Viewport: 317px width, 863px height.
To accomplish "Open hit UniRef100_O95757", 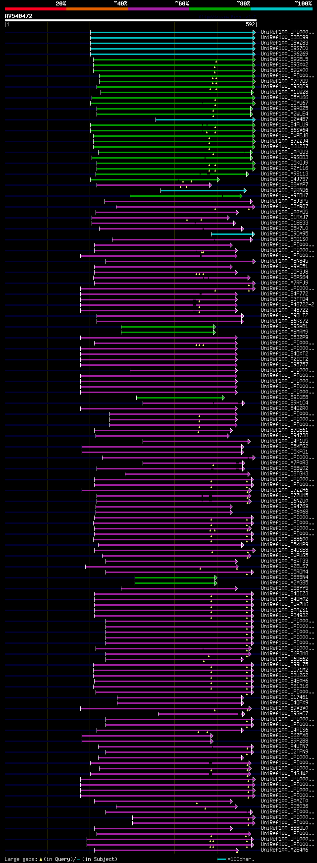I will pyautogui.click(x=284, y=364).
